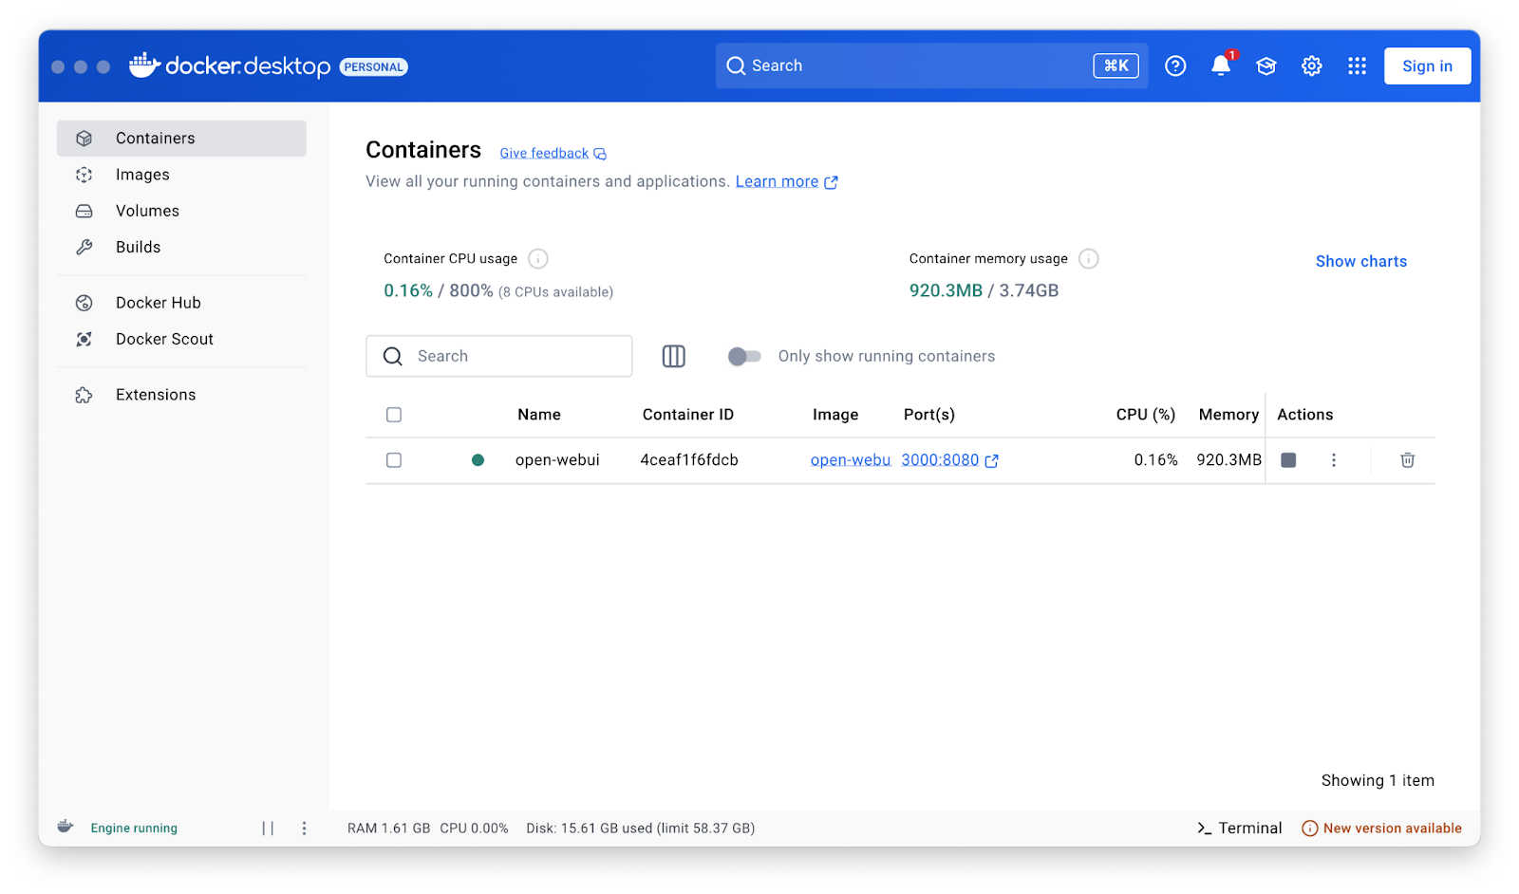
Task: Click the green running status dot for open-webui
Action: click(x=478, y=460)
